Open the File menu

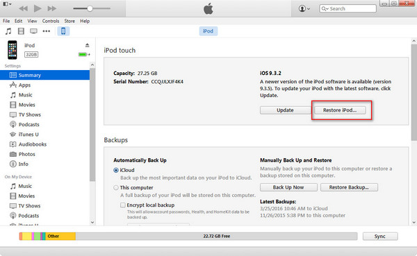coord(6,21)
